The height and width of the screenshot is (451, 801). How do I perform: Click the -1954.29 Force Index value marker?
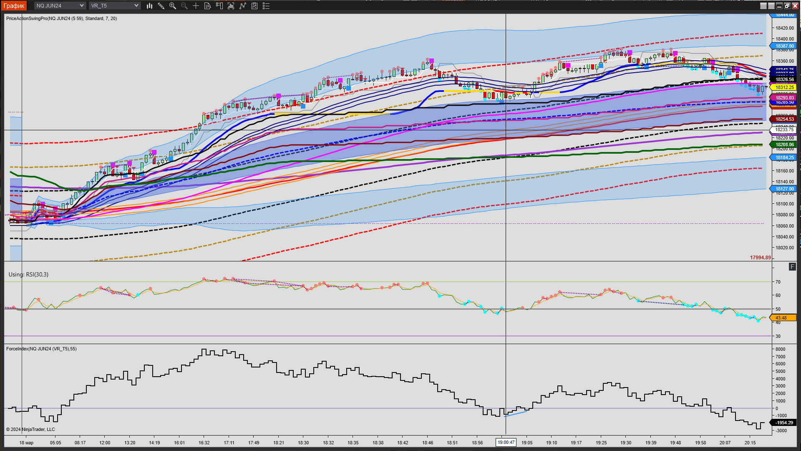pos(783,423)
